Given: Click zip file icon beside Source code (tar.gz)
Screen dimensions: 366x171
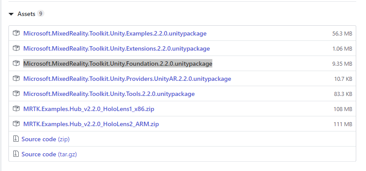Looking at the screenshot, I should coord(16,154).
